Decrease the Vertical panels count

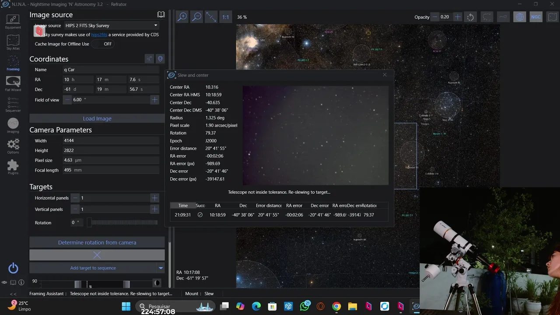coord(75,209)
